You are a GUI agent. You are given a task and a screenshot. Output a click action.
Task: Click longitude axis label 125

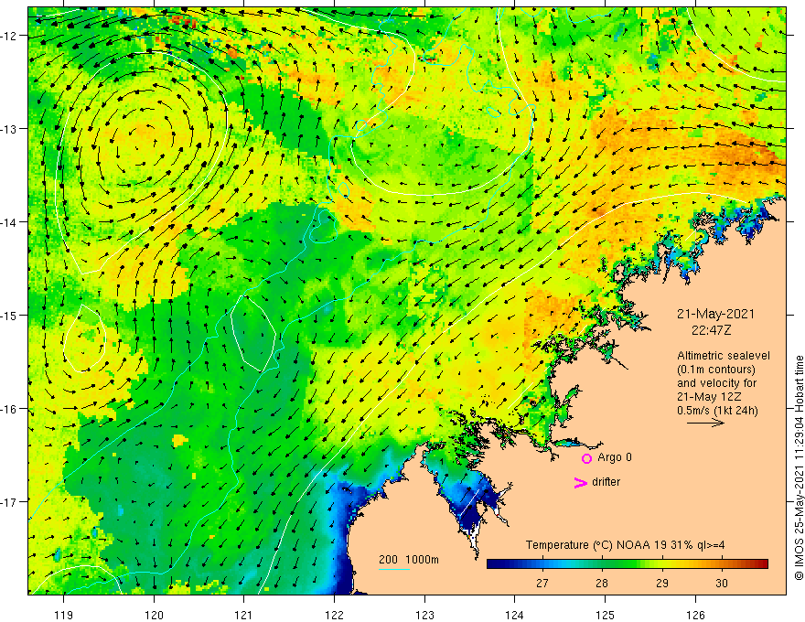(x=605, y=615)
